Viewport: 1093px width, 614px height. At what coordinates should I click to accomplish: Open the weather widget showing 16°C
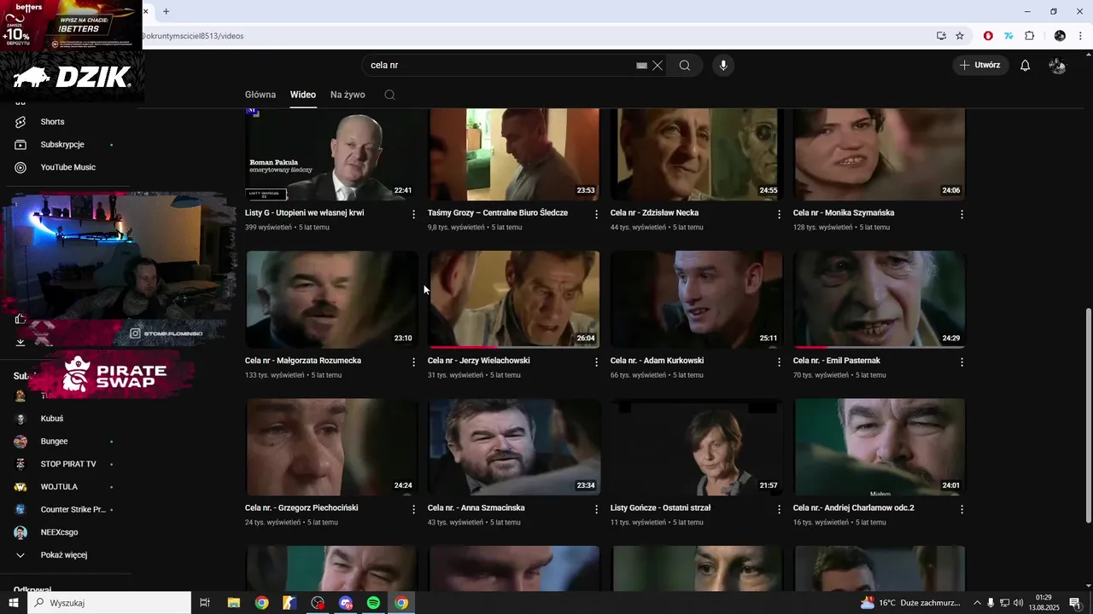[910, 603]
